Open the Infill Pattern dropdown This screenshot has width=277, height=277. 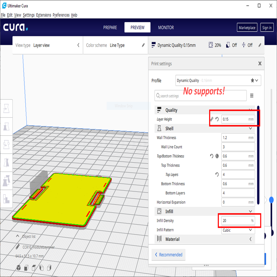click(238, 230)
